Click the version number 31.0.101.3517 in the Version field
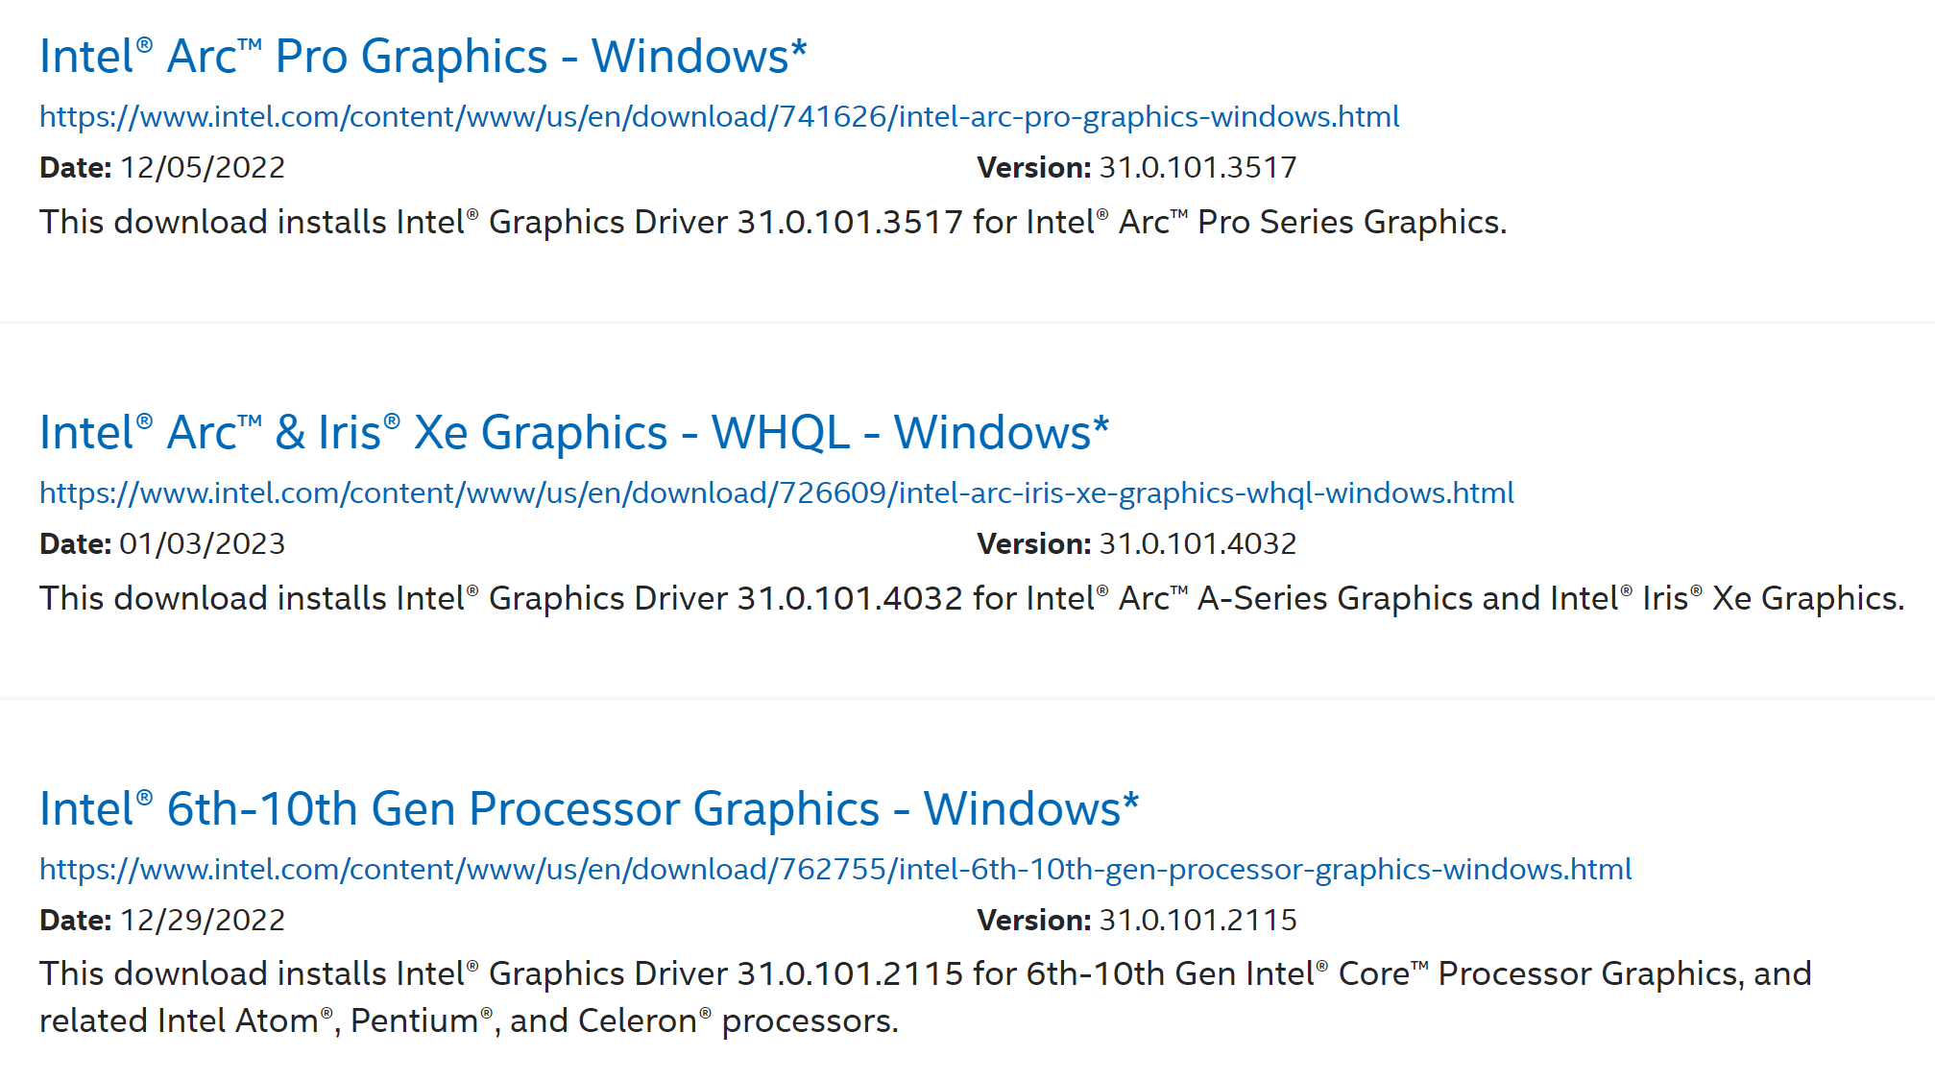This screenshot has width=1935, height=1080. [1197, 168]
